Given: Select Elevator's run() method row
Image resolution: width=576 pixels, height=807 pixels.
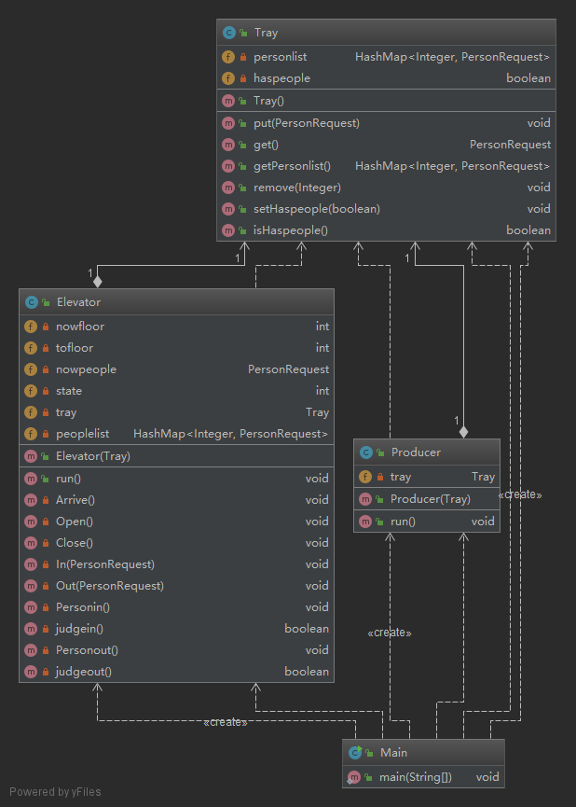Looking at the screenshot, I should (176, 478).
